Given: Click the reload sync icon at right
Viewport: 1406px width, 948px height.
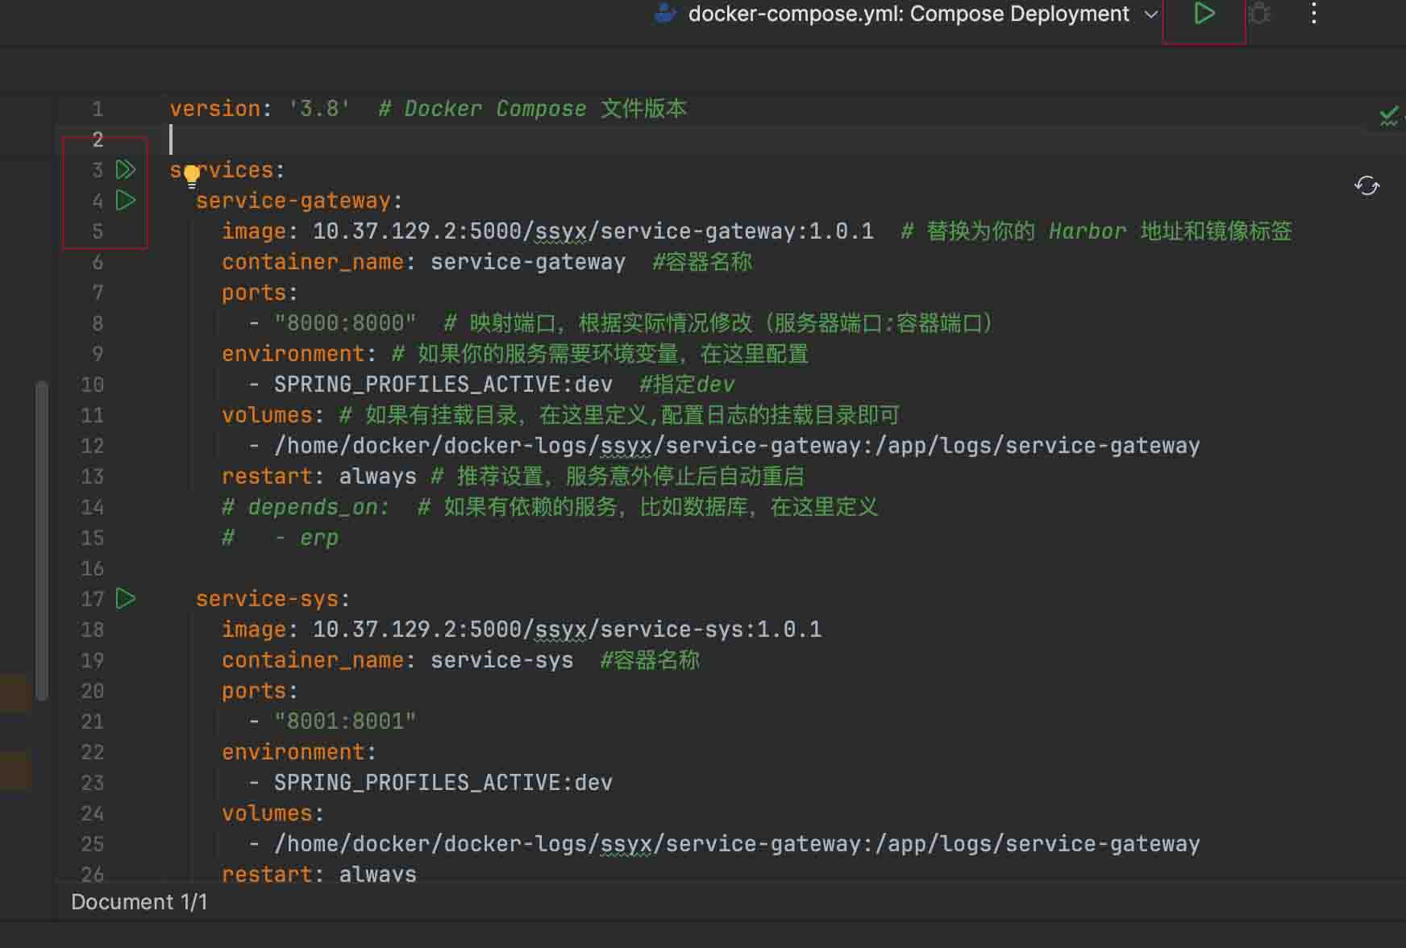Looking at the screenshot, I should pos(1366,186).
